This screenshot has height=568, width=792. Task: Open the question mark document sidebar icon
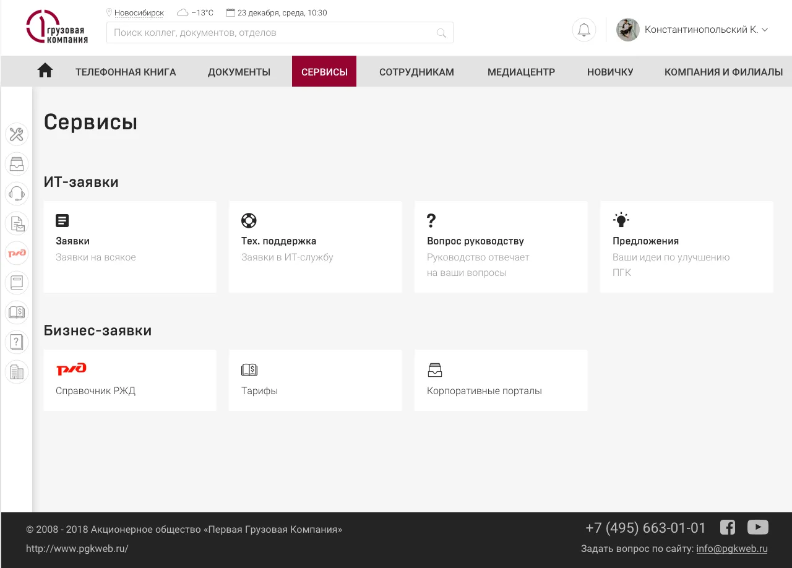point(17,342)
